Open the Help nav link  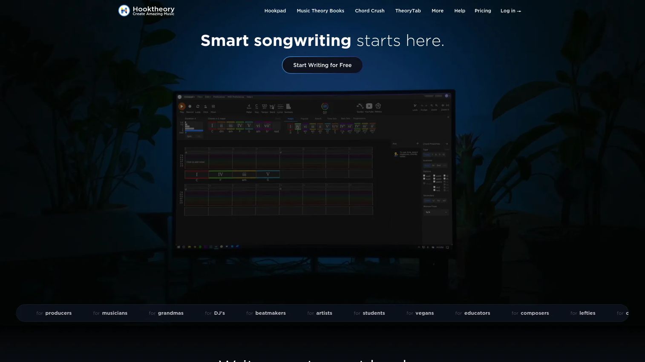point(460,11)
